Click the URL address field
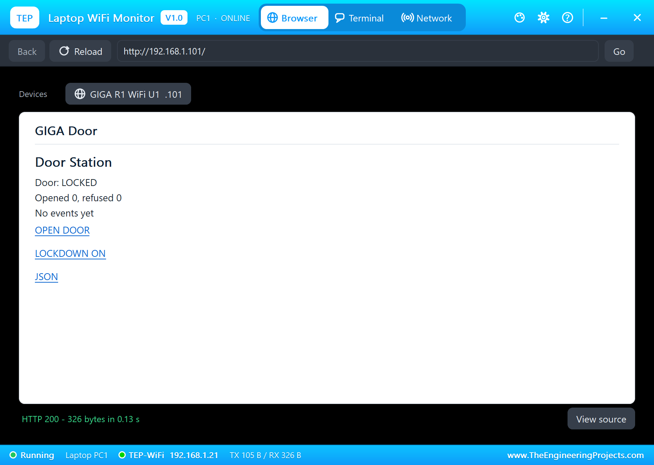 click(358, 51)
